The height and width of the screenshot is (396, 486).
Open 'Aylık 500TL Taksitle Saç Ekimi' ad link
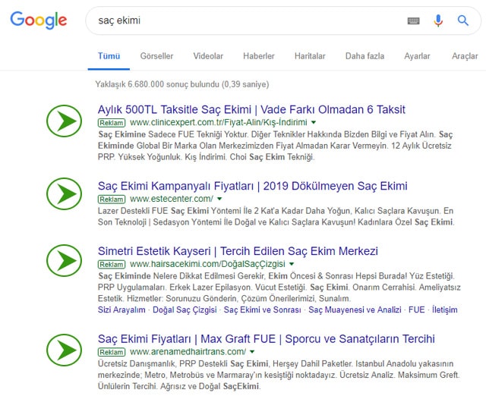point(251,109)
